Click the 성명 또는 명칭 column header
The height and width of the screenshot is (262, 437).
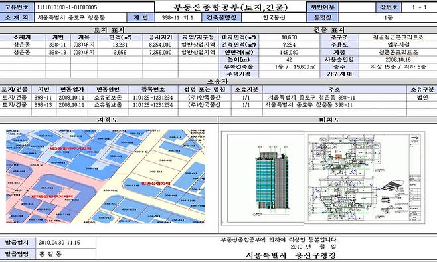(205, 90)
